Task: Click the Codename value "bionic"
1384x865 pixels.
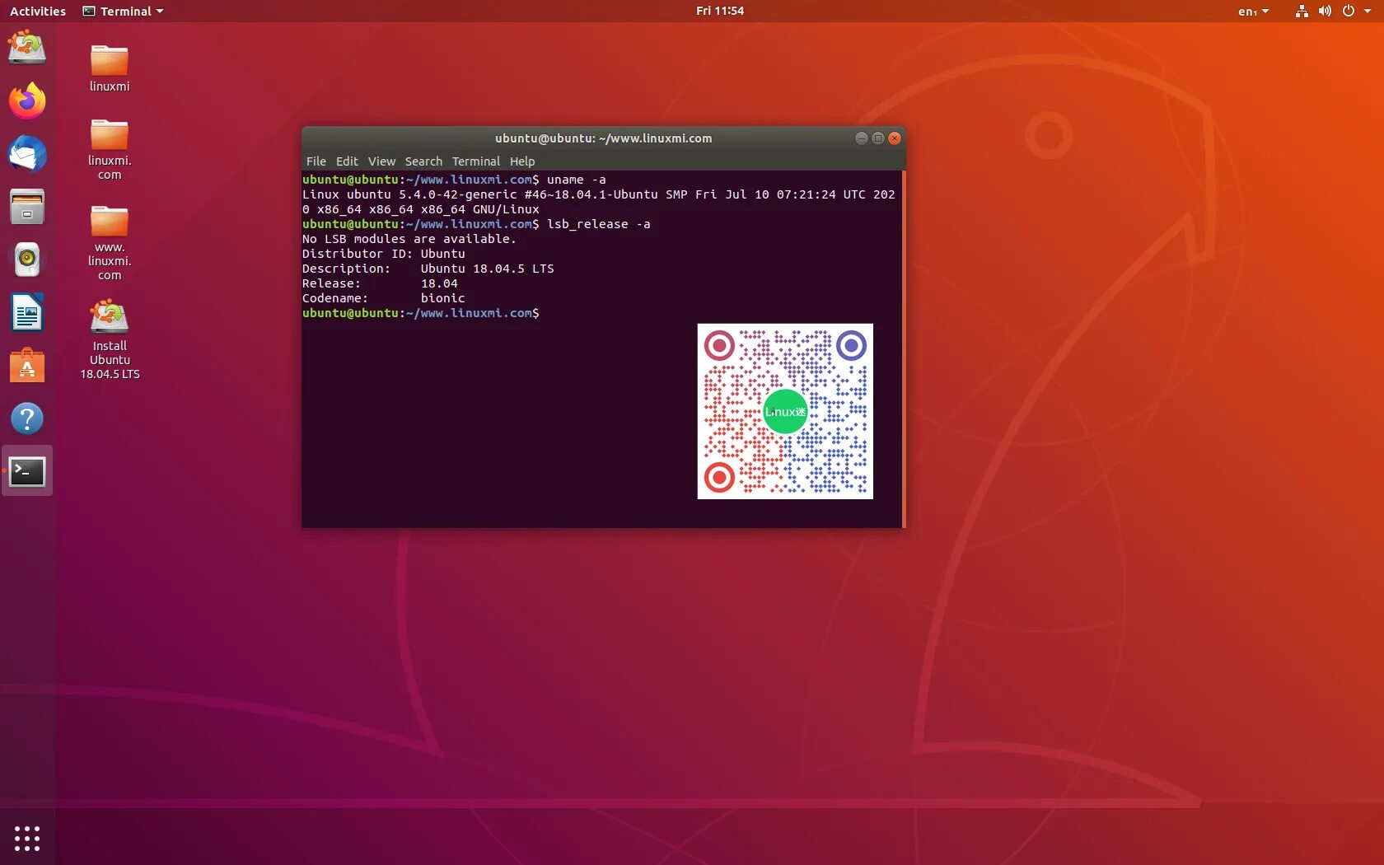Action: point(443,298)
